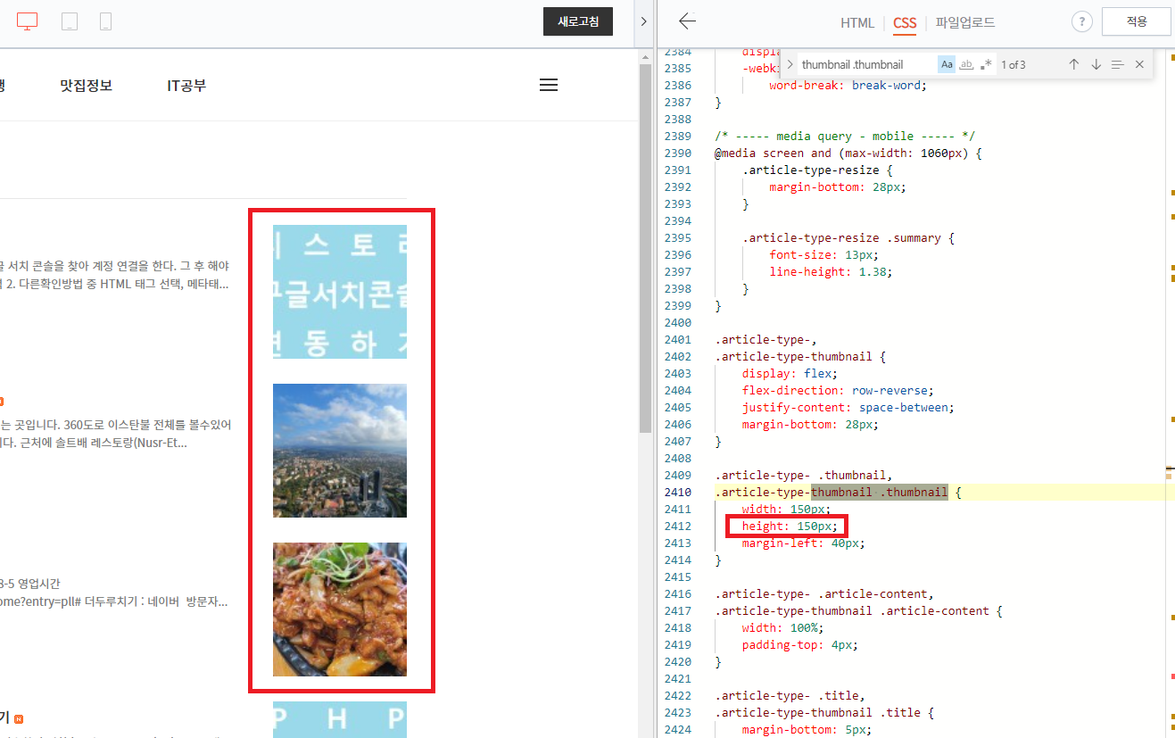Click line number 2410 in the gutter
The height and width of the screenshot is (738, 1175).
(x=677, y=492)
